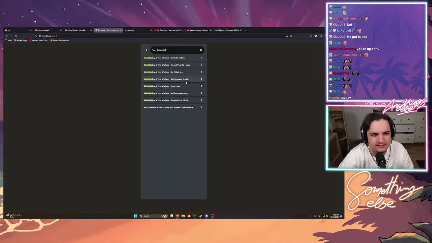Click chevron on Redemption Song row
432x243 pixels.
(x=201, y=93)
